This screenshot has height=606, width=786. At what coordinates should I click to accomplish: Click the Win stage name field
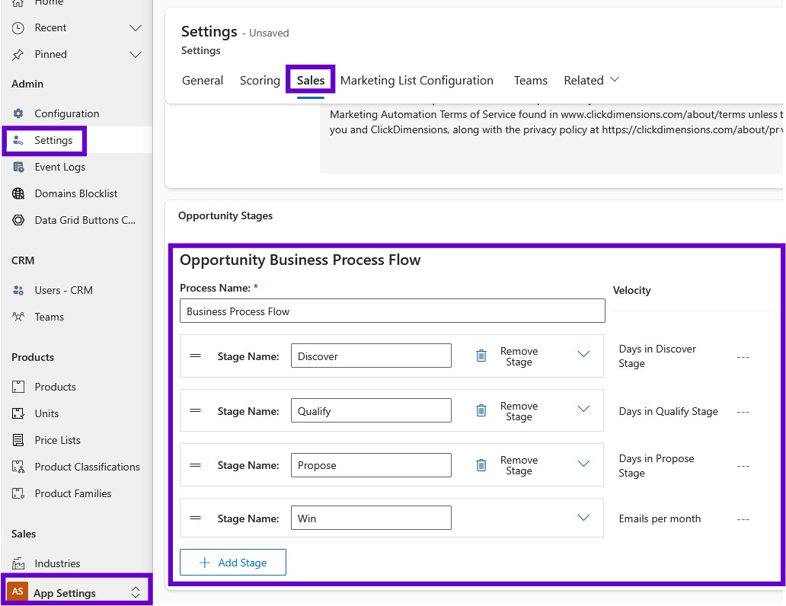[x=371, y=518]
